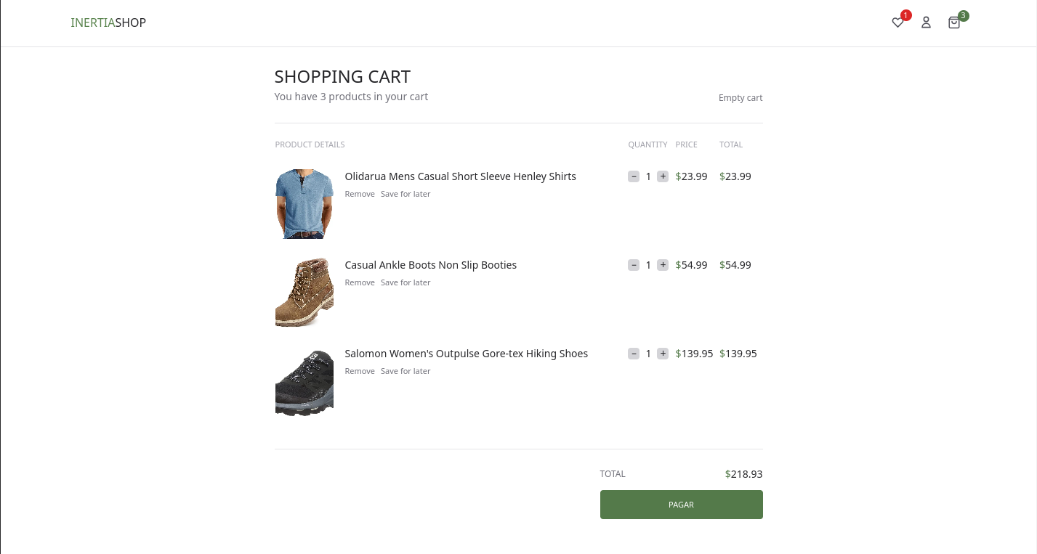1037x554 pixels.
Task: Remove the Casual Ankle Boots item
Action: tap(360, 282)
